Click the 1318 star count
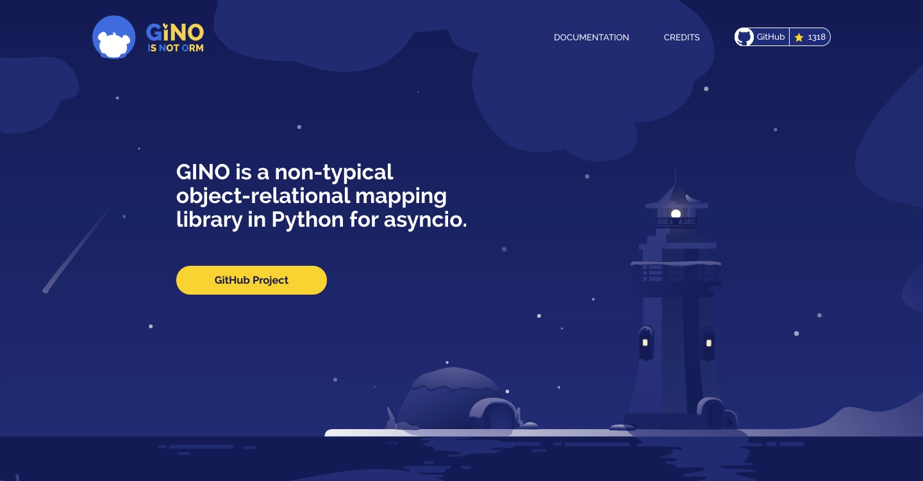The image size is (923, 481). coord(817,37)
